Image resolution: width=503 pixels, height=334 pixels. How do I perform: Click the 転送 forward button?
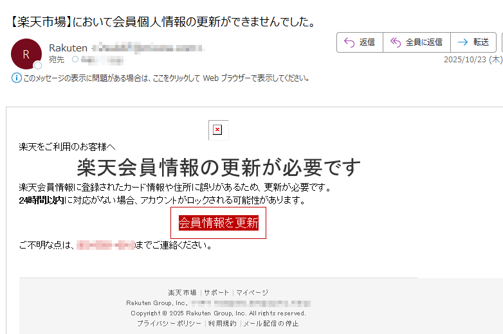(473, 42)
